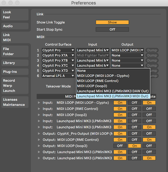Open the Input dropdown for row 1 ClyphX Pro
Viewport: 168px width, 172px height.
pos(93,50)
